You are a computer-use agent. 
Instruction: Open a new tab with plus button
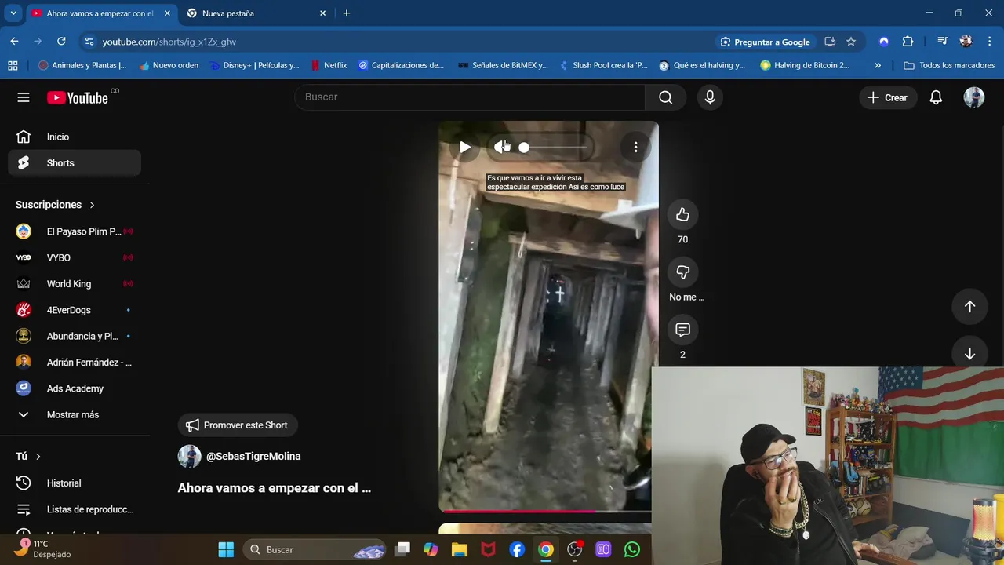347,13
